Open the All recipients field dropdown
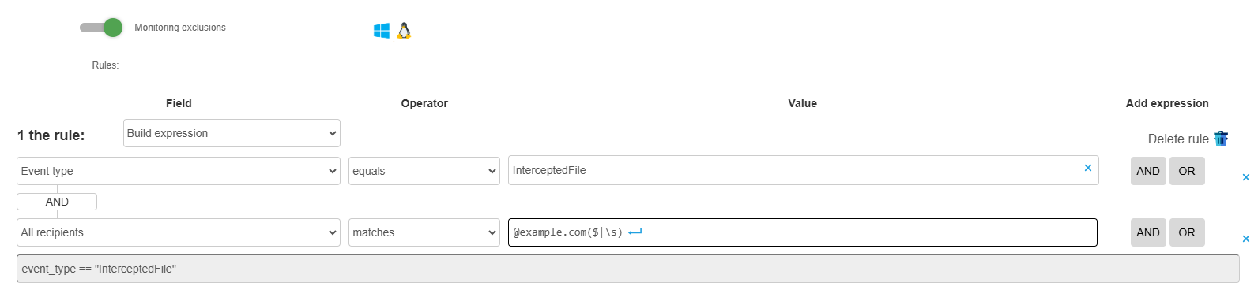The height and width of the screenshot is (293, 1258). click(x=179, y=232)
